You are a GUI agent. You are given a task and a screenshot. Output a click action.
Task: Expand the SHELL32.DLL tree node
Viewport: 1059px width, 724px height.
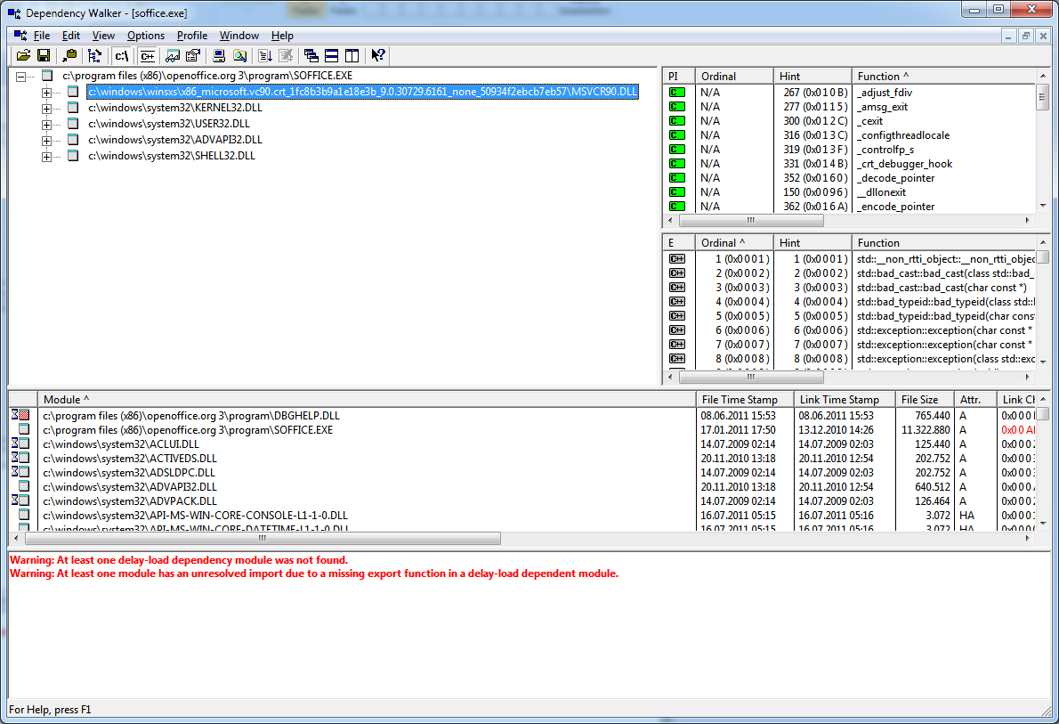pos(46,157)
